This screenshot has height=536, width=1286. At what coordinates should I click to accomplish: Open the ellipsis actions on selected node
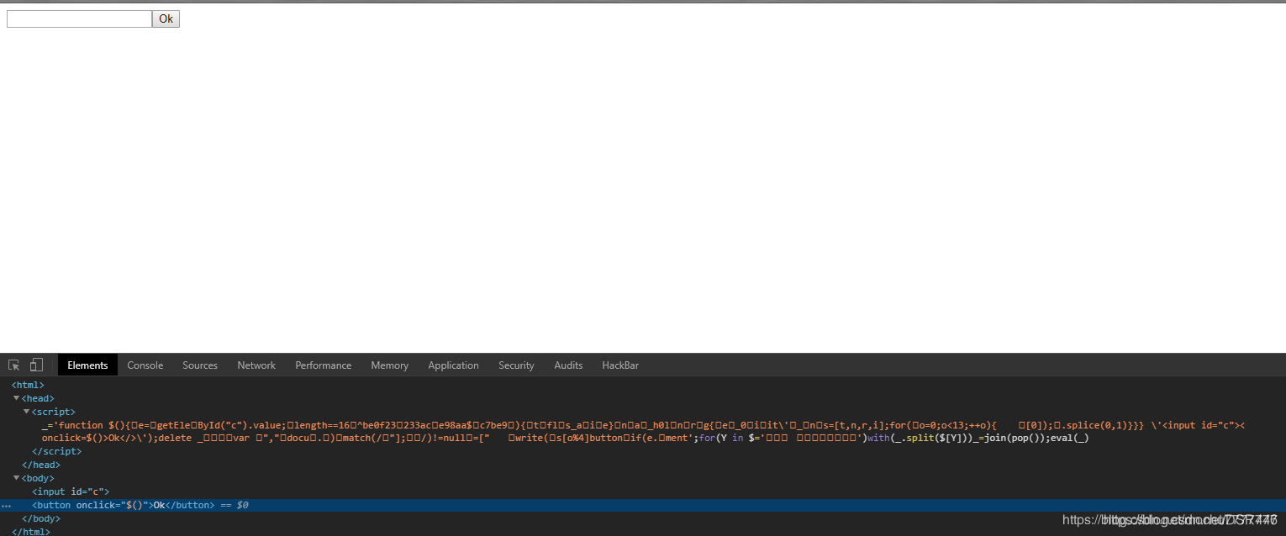[x=7, y=506]
